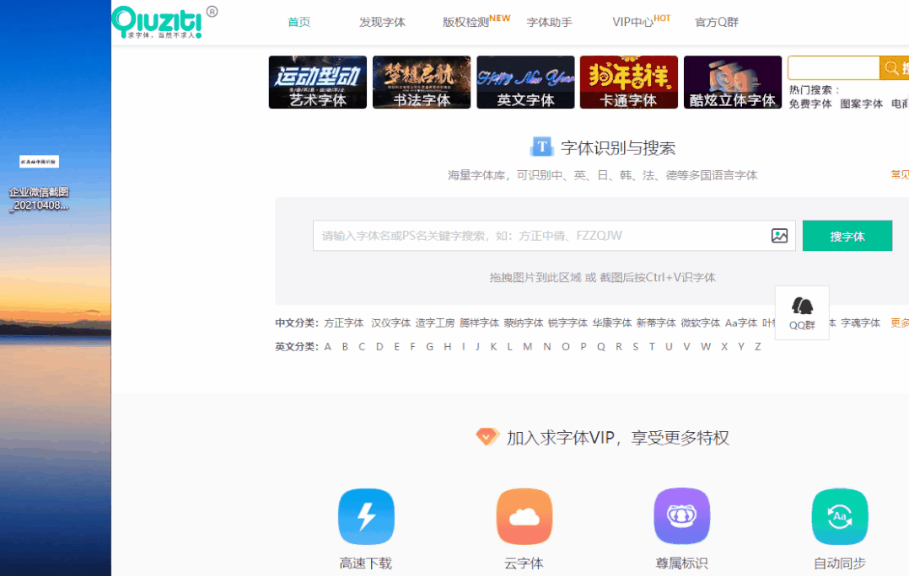The width and height of the screenshot is (909, 576).
Task: Choose English category letter B
Action: pos(345,347)
